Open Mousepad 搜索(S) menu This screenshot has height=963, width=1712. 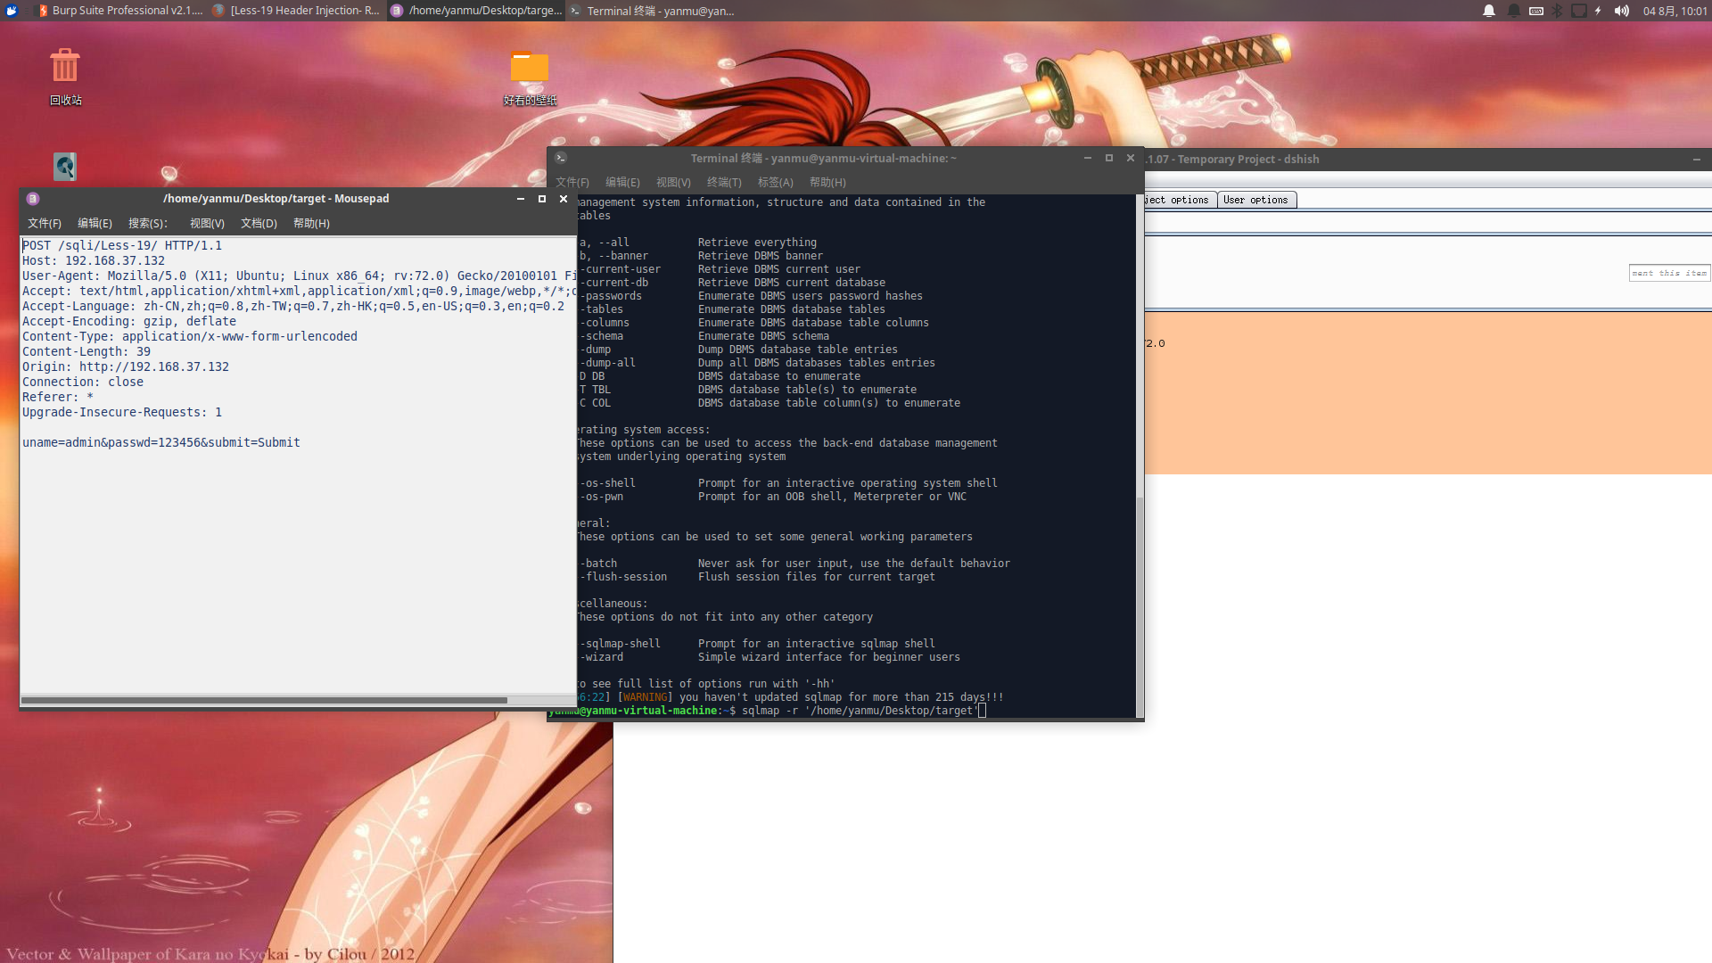(147, 223)
